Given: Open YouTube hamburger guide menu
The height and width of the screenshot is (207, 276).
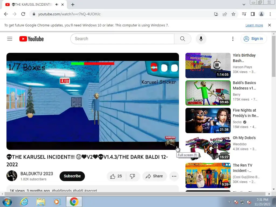Looking at the screenshot, I should pyautogui.click(x=10, y=39).
